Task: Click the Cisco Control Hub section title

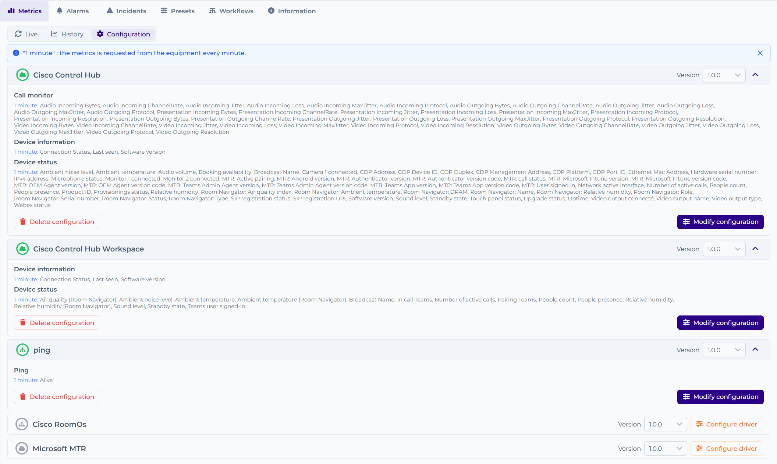Action: pyautogui.click(x=67, y=75)
